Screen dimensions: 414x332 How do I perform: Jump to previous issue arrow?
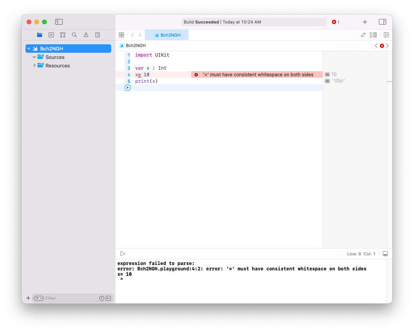pyautogui.click(x=376, y=45)
